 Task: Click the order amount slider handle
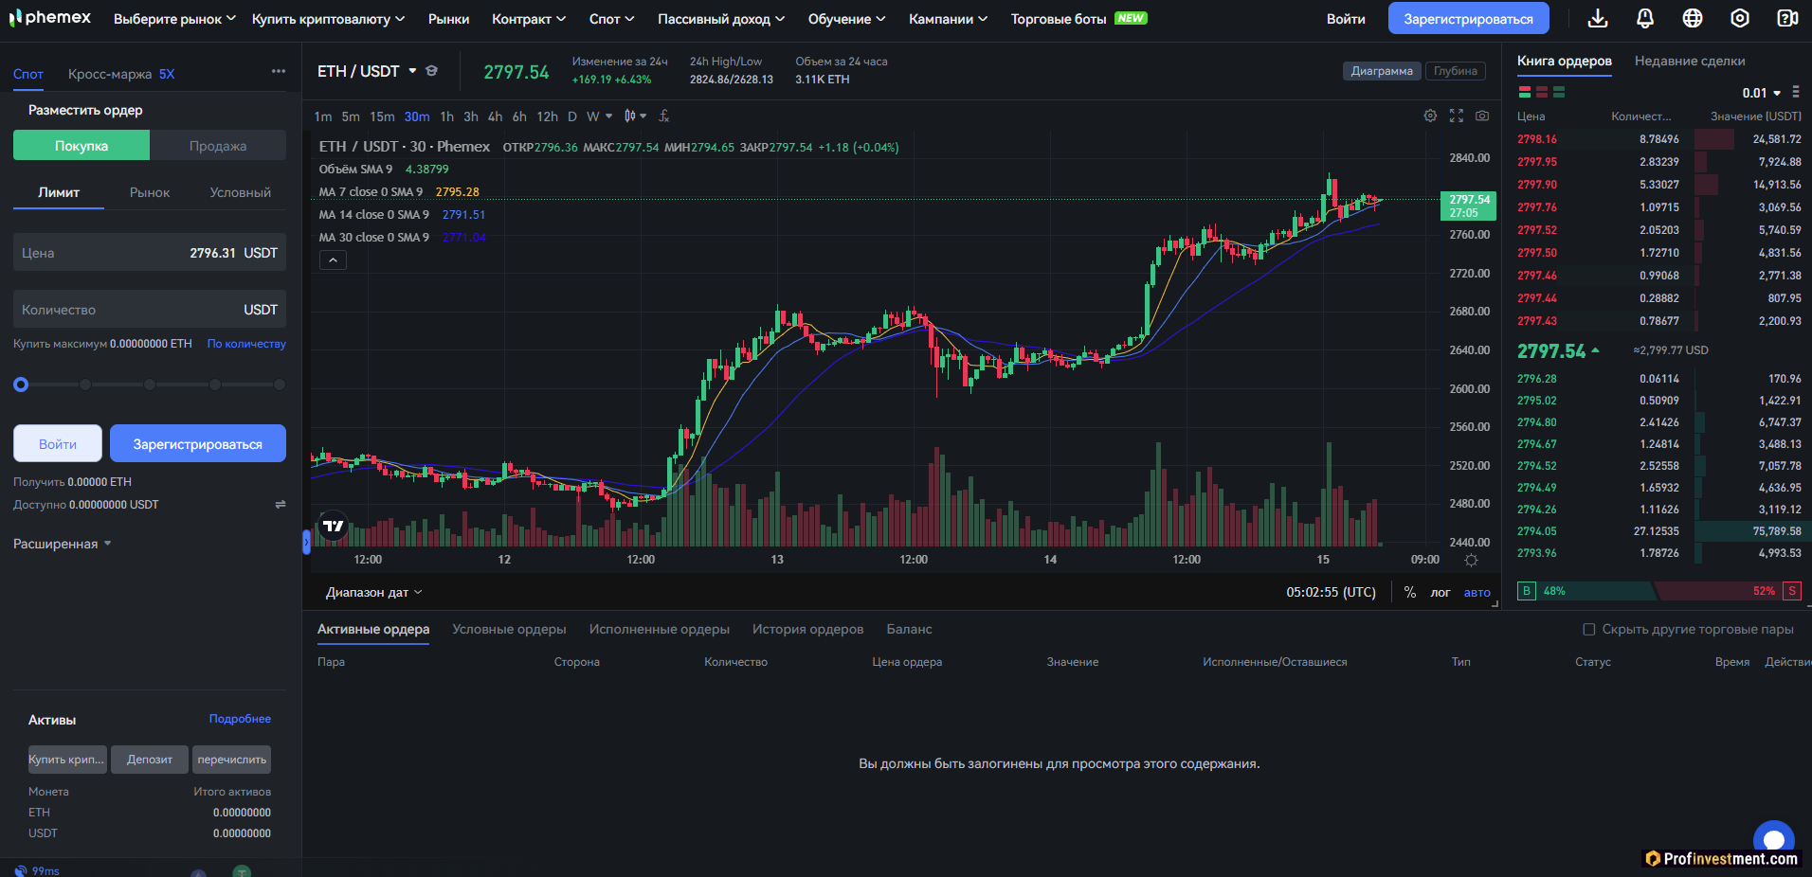21,385
